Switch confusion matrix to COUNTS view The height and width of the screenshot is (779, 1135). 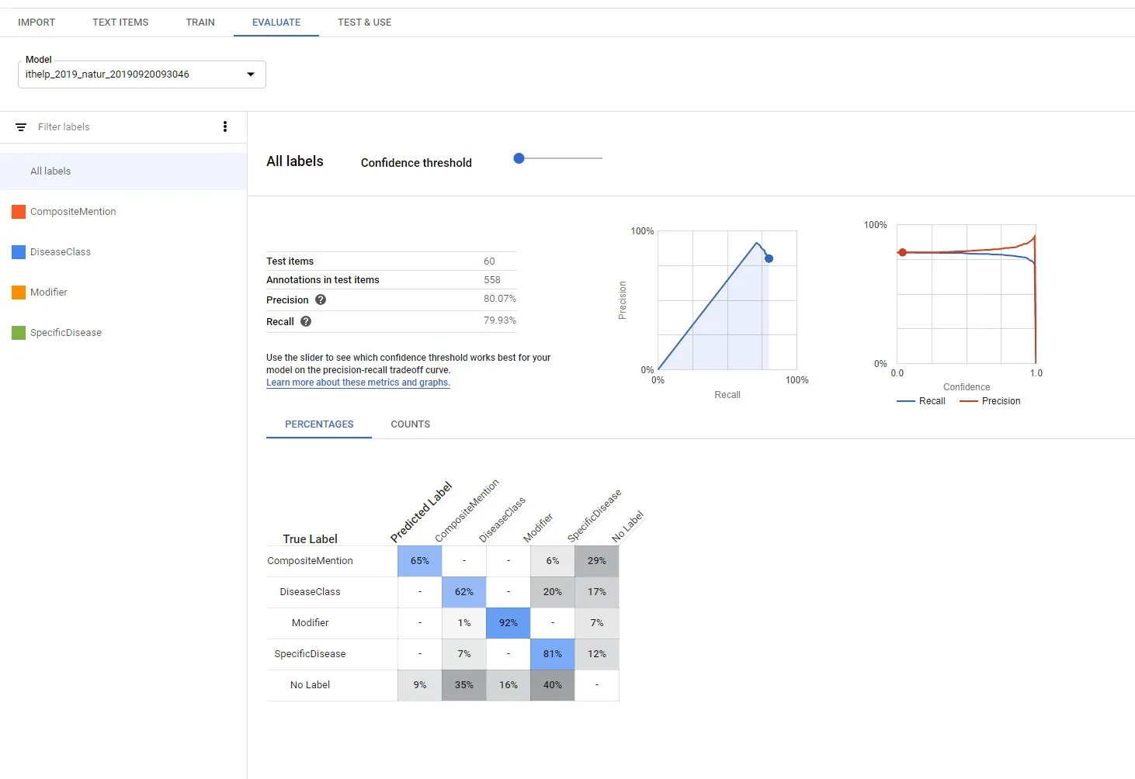410,424
